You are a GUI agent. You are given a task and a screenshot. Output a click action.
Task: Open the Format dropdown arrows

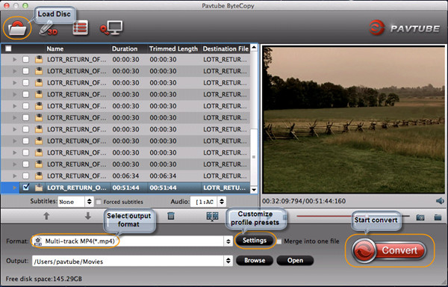228,241
